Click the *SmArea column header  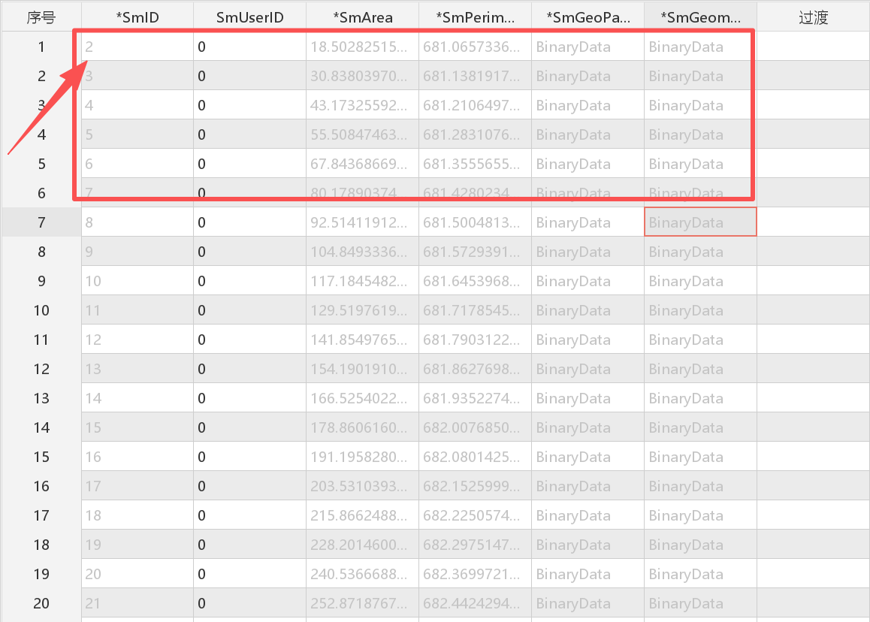click(362, 17)
